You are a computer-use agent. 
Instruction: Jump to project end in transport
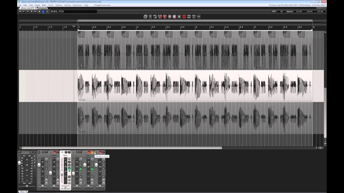point(35,12)
